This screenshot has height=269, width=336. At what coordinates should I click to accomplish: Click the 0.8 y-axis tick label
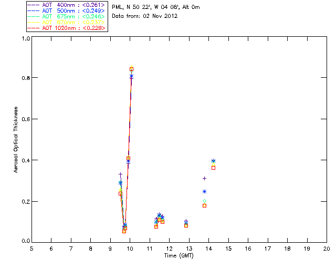click(26, 78)
